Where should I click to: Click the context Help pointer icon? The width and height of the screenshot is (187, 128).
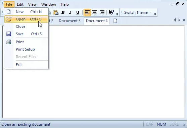pyautogui.click(x=111, y=12)
